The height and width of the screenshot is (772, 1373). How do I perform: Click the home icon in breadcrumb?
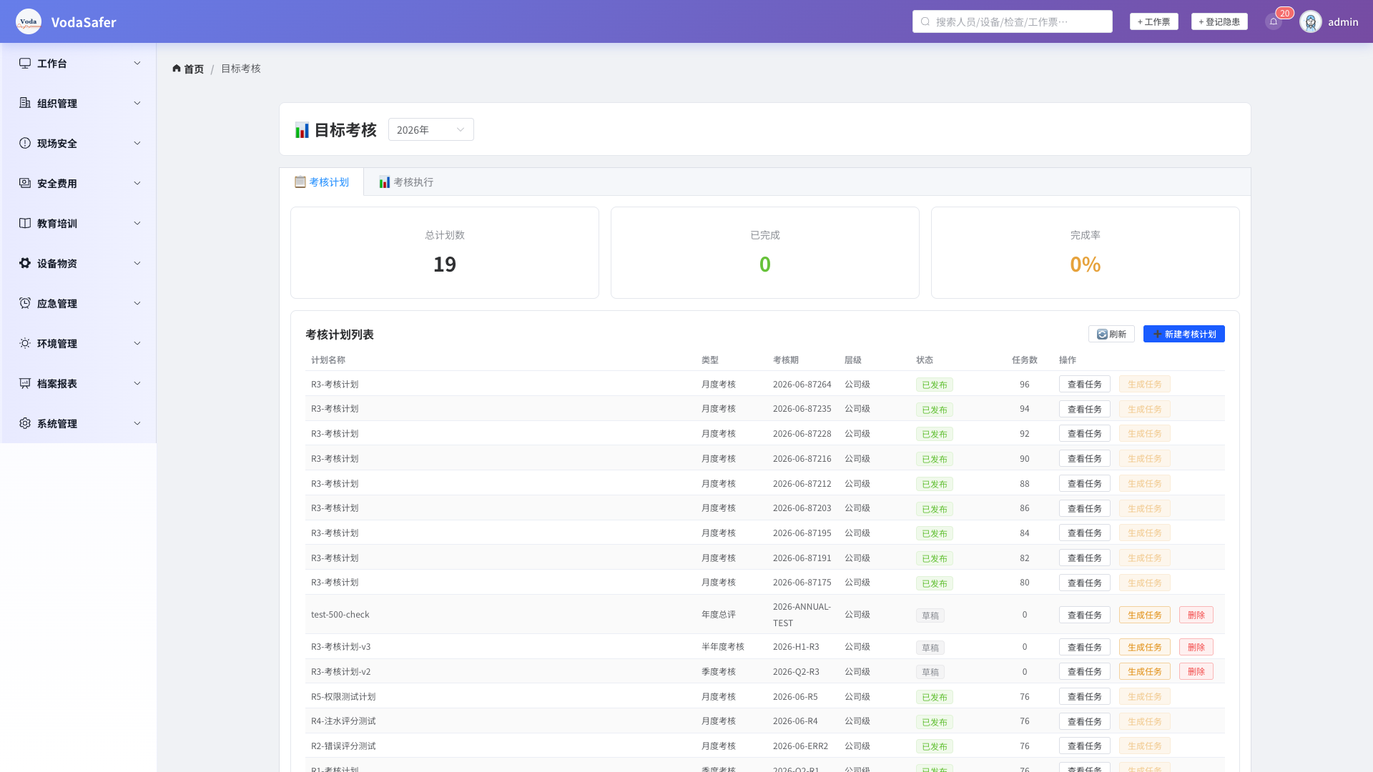pos(177,69)
